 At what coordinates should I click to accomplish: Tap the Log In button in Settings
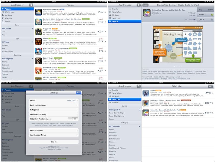click(x=54, y=142)
